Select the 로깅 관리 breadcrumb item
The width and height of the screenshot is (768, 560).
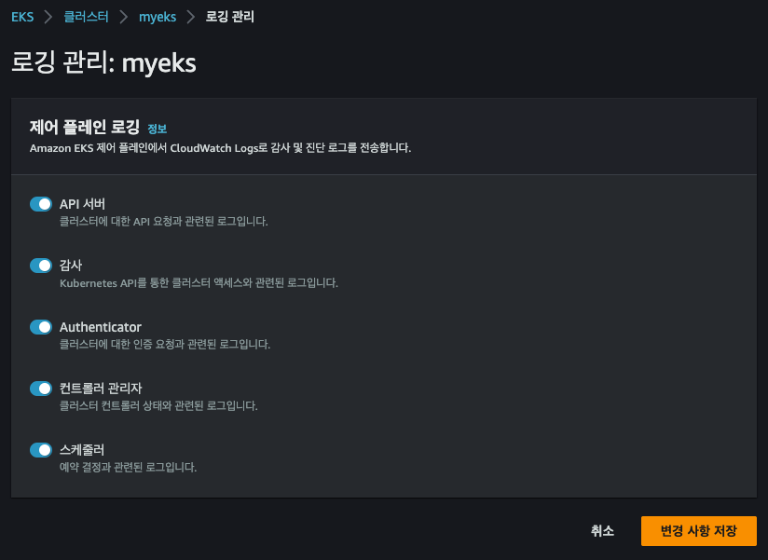point(229,17)
